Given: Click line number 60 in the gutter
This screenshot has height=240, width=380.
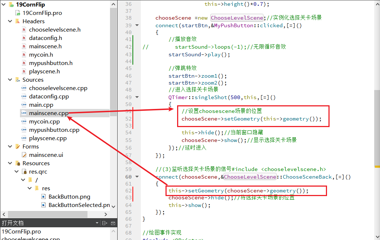Looking at the screenshot, I should tap(128, 177).
